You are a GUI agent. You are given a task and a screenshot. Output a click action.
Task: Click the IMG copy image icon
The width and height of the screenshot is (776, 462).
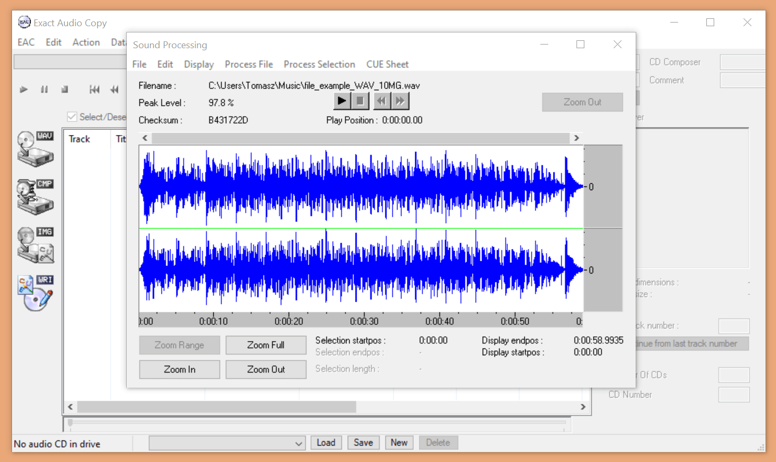click(36, 245)
